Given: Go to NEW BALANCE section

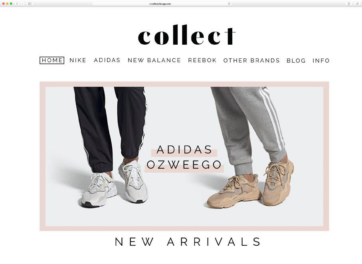Looking at the screenshot, I should 154,60.
